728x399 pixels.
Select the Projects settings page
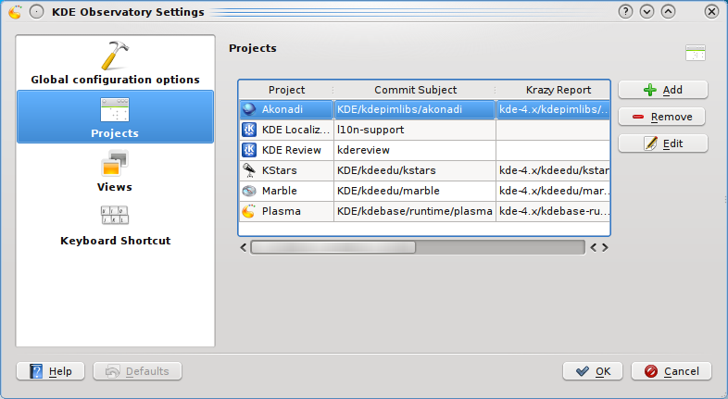(x=115, y=118)
